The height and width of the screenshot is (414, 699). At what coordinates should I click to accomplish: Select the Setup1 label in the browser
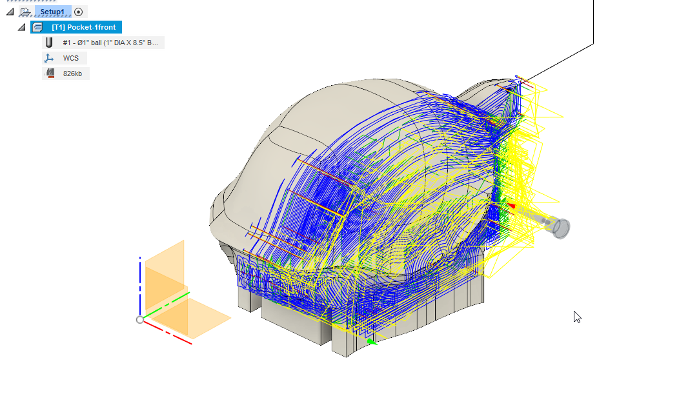tap(52, 12)
